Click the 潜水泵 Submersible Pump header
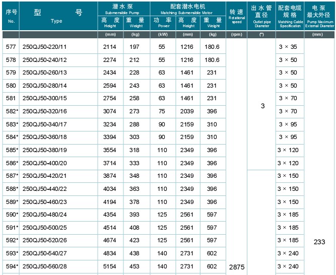The height and width of the screenshot is (275, 336). pyautogui.click(x=123, y=8)
